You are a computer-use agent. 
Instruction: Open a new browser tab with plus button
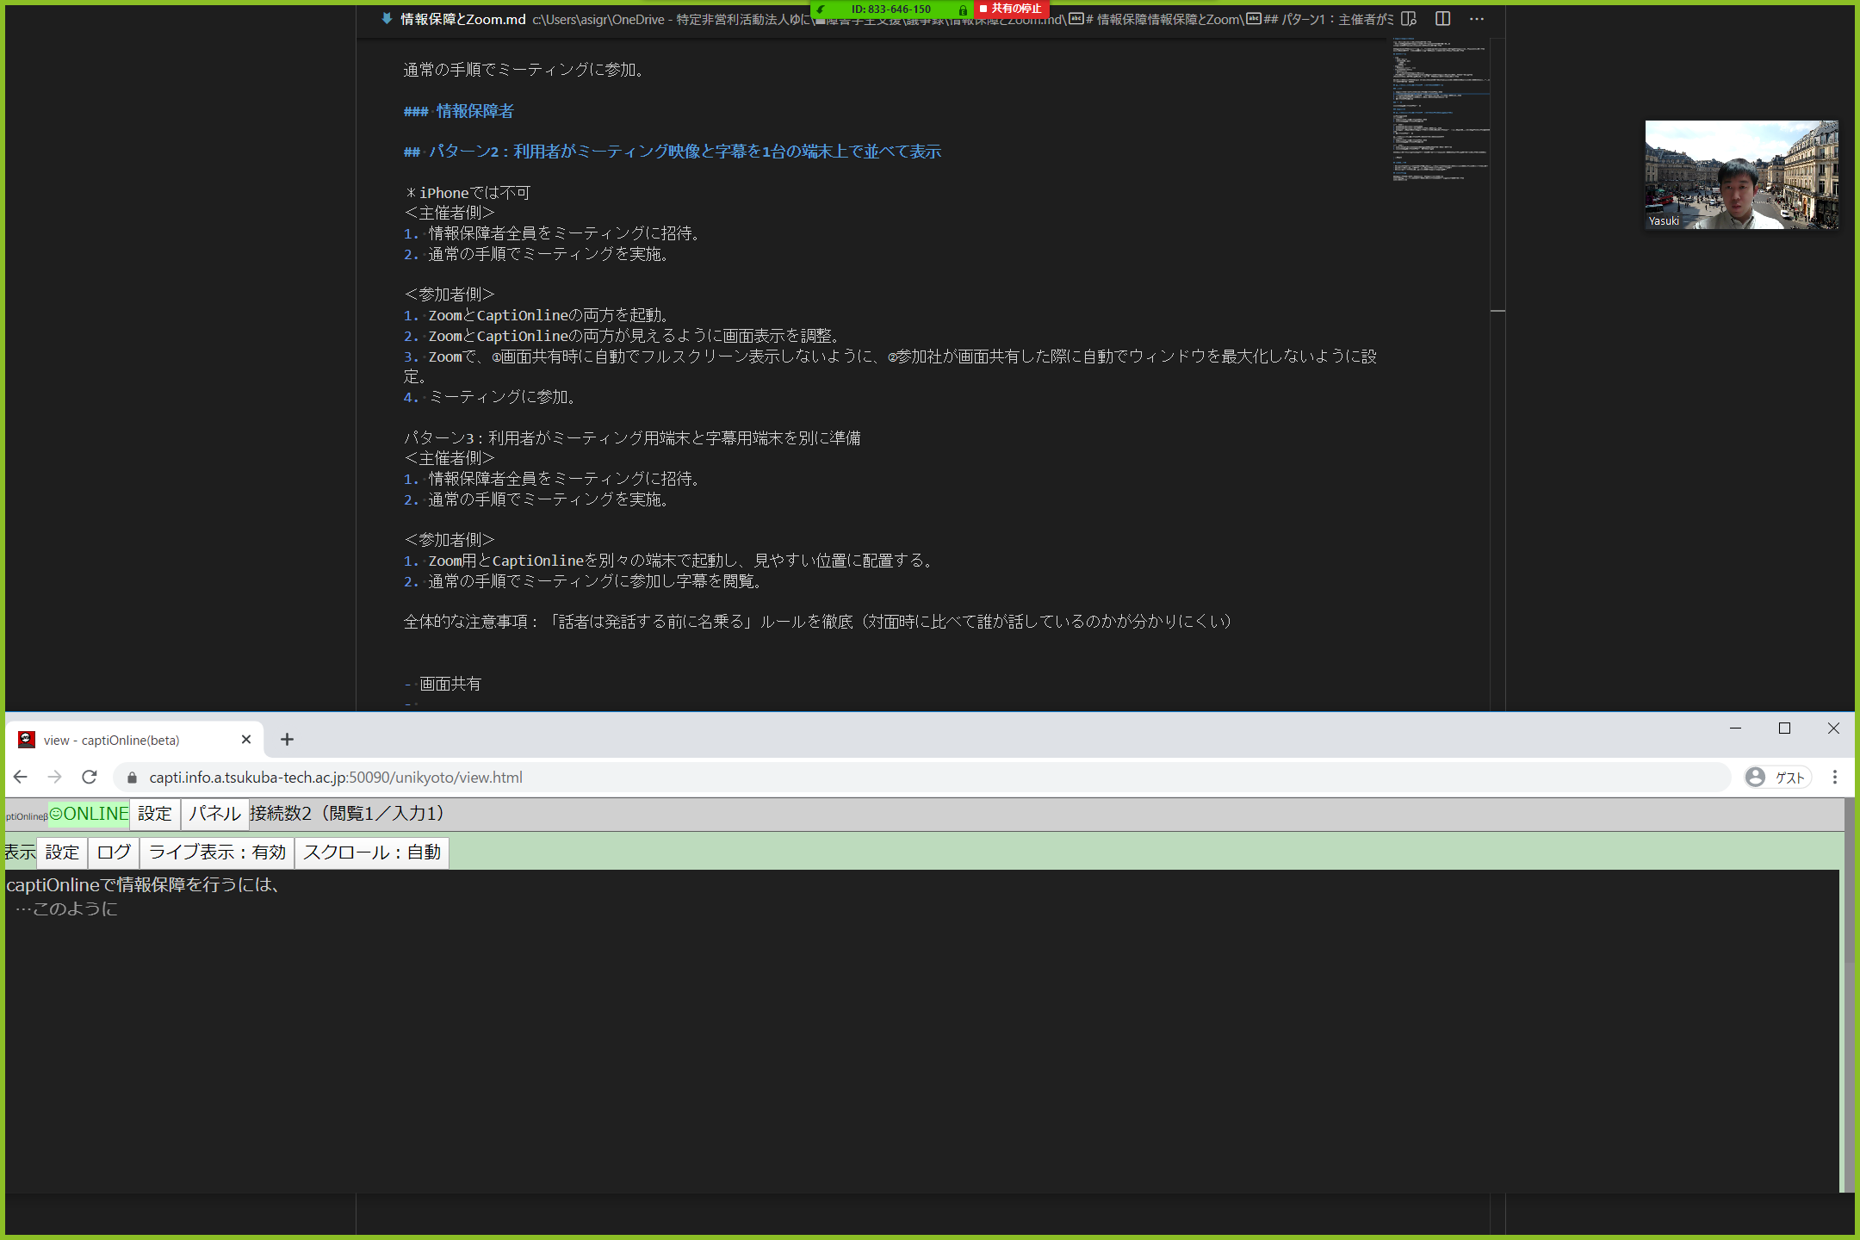(287, 740)
